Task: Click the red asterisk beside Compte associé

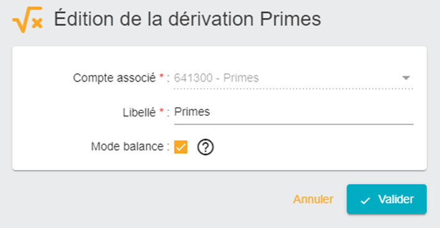Action: pyautogui.click(x=161, y=76)
